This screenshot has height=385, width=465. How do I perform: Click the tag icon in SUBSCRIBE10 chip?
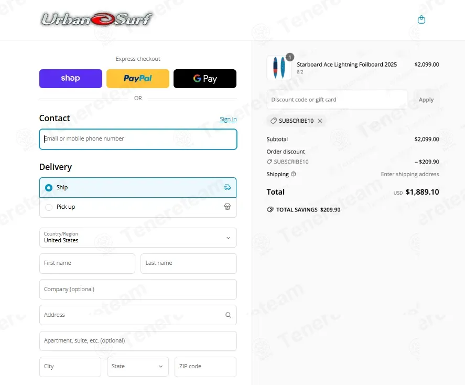pos(274,121)
